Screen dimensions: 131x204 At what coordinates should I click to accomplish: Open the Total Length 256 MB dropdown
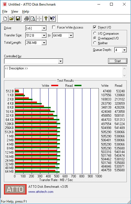point(44,43)
